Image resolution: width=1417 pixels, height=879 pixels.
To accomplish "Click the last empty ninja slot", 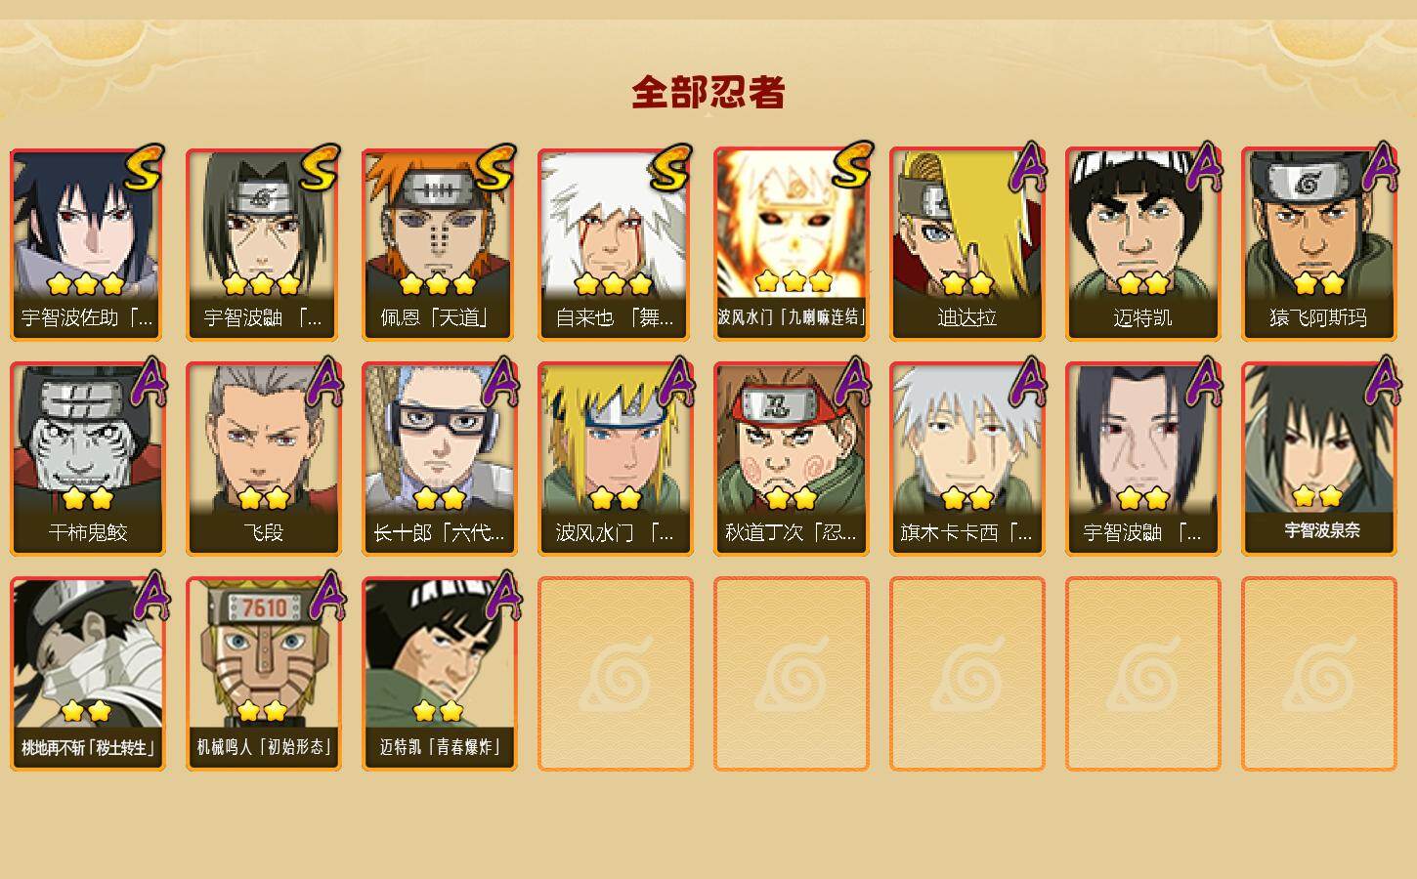I will click(1319, 674).
